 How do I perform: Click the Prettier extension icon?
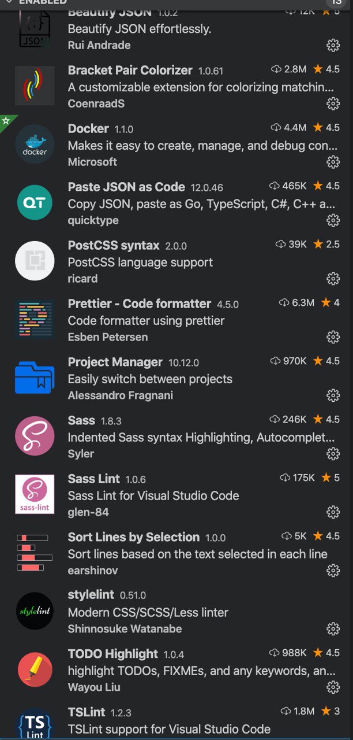[x=35, y=319]
